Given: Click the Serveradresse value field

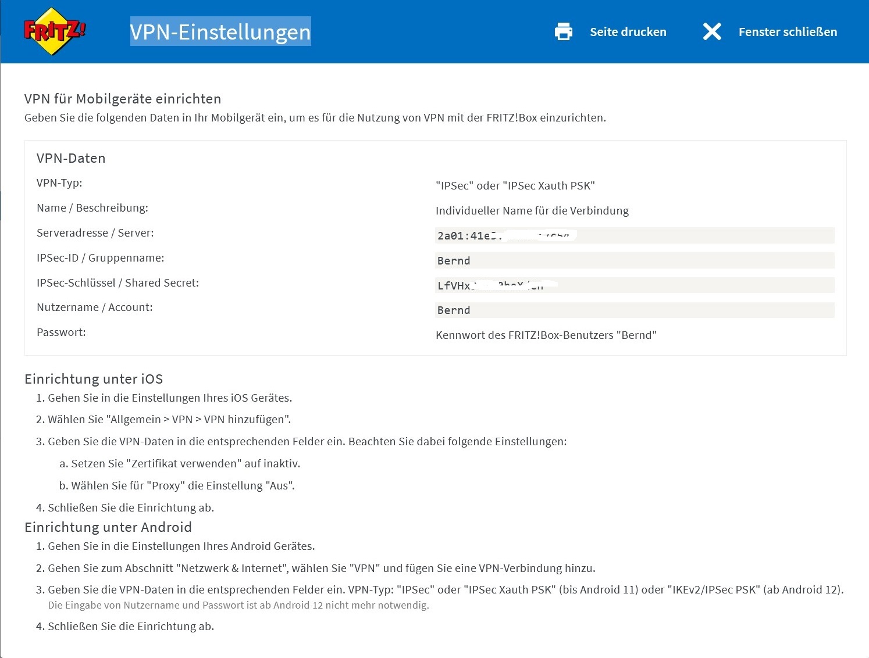Looking at the screenshot, I should click(x=635, y=235).
